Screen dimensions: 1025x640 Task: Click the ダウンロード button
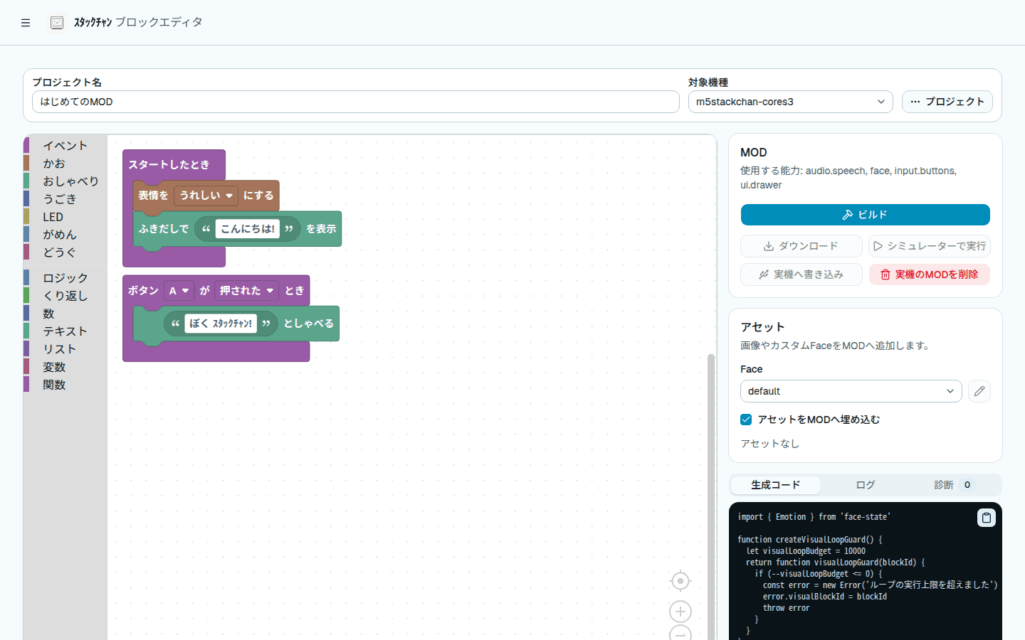(x=801, y=246)
